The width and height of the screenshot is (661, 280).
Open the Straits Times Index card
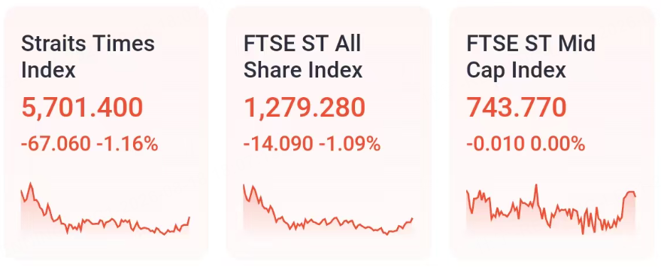pos(106,134)
